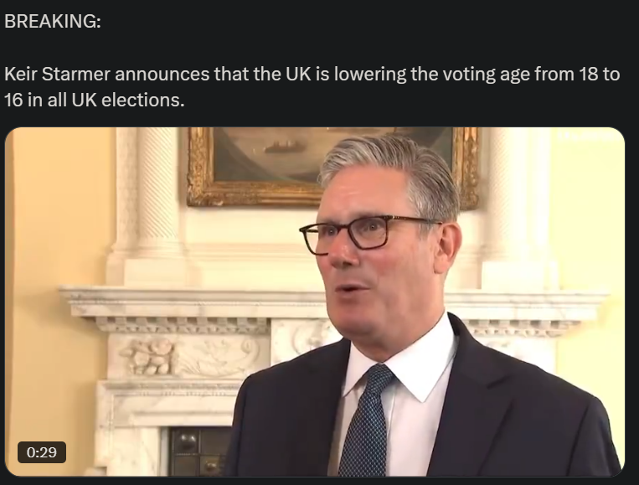Screen dimensions: 639x485
Task: Click the "BREAKING:" heading text
Action: [53, 21]
